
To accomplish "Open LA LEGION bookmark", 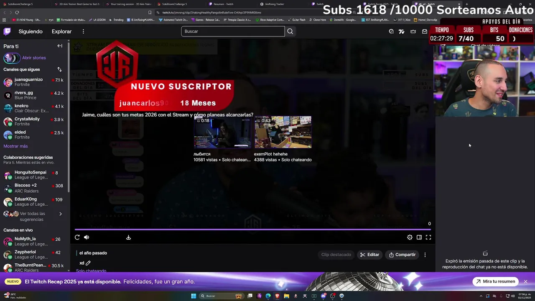I will point(97,20).
